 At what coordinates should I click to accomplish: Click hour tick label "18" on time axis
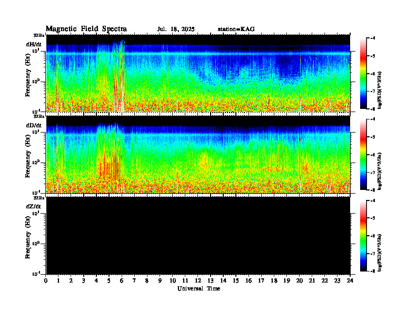pyautogui.click(x=274, y=281)
